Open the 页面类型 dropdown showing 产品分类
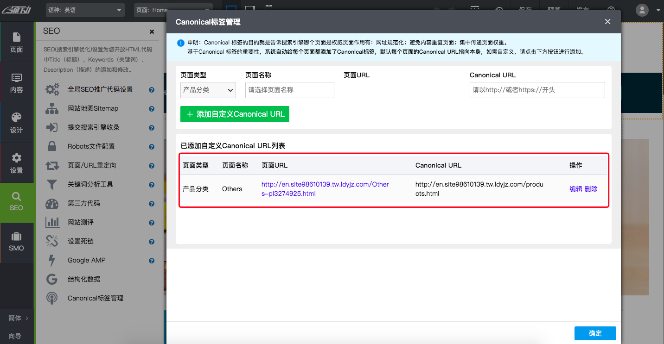The height and width of the screenshot is (344, 664). 208,90
